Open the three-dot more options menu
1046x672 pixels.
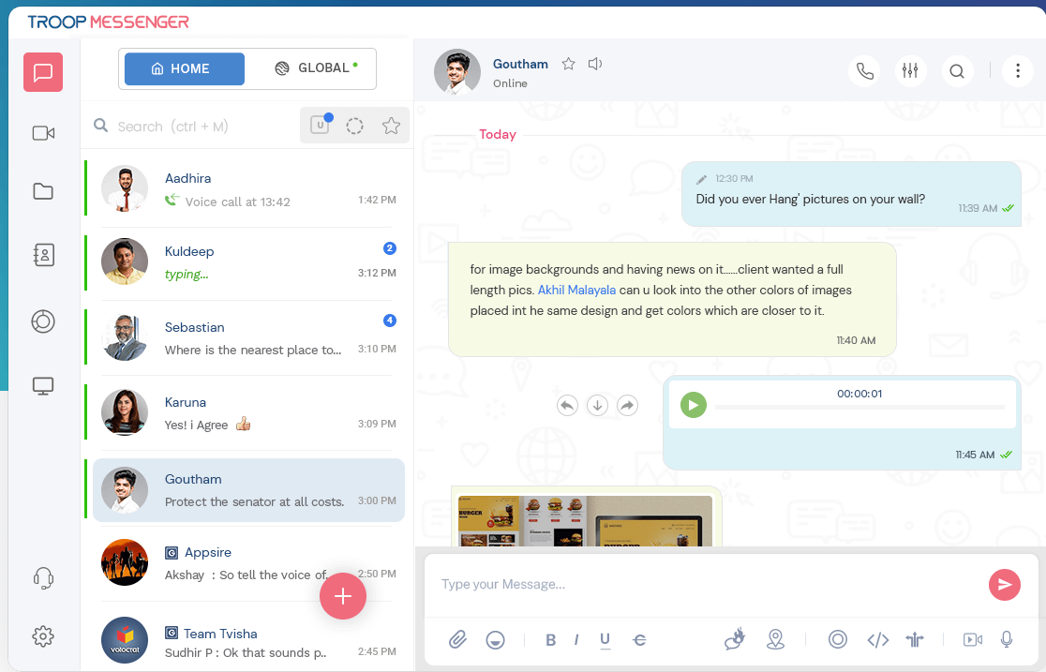1017,71
